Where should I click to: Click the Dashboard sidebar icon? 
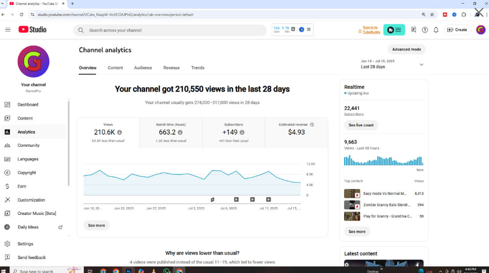7,104
